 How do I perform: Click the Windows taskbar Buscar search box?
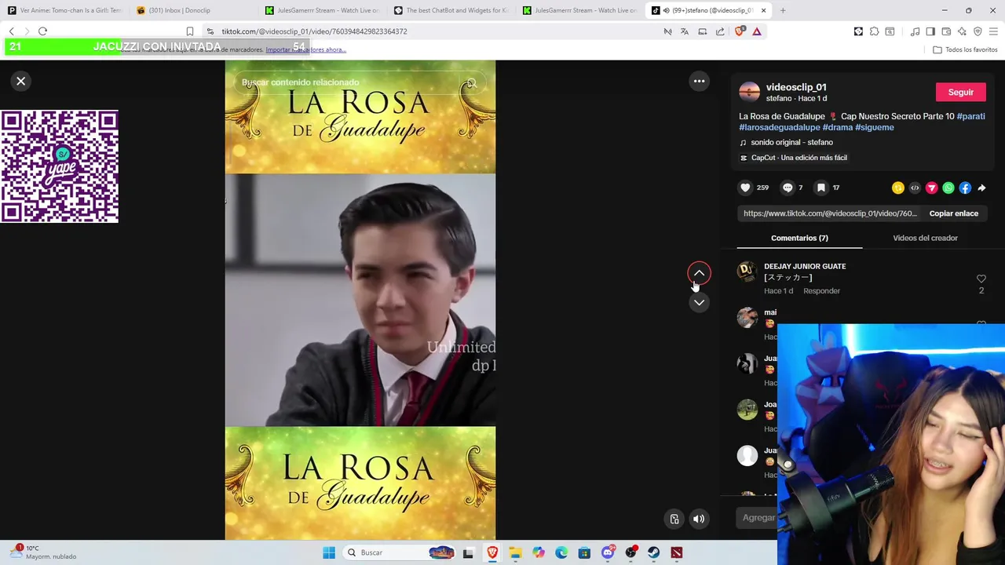(x=400, y=552)
